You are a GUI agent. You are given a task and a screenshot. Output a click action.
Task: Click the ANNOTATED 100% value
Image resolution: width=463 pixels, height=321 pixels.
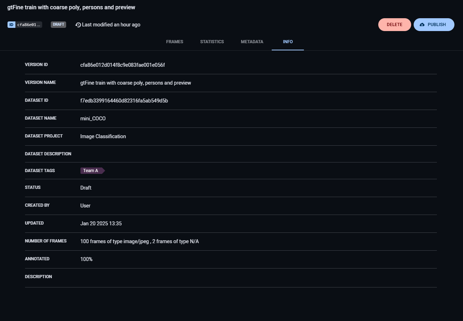(x=86, y=259)
